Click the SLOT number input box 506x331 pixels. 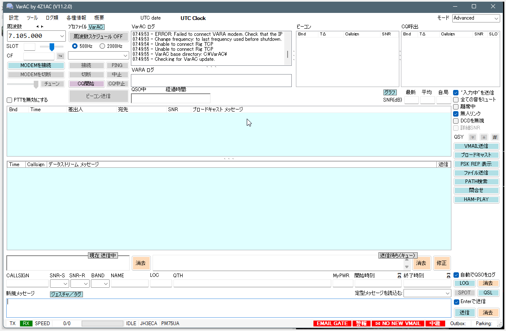click(30, 47)
